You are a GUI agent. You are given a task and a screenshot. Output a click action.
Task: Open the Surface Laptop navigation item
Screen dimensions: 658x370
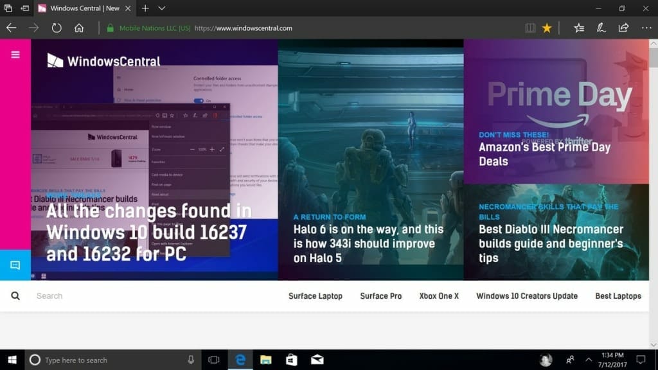pos(315,296)
